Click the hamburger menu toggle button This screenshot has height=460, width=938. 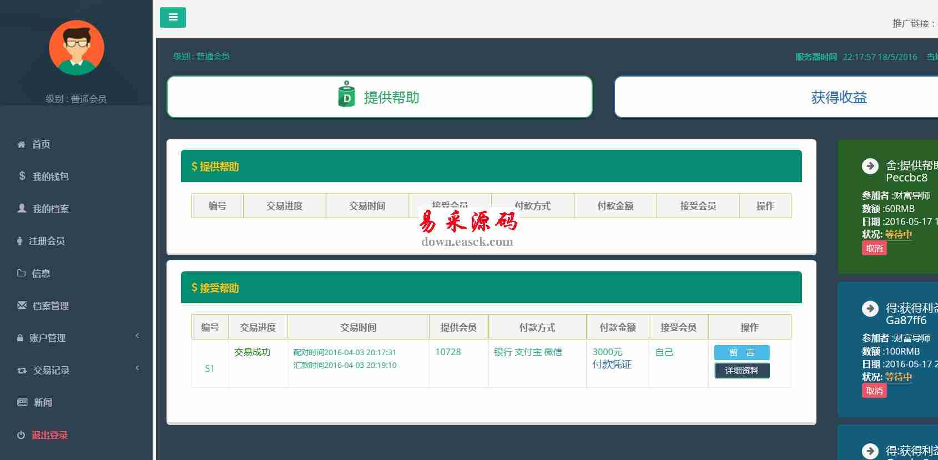173,17
